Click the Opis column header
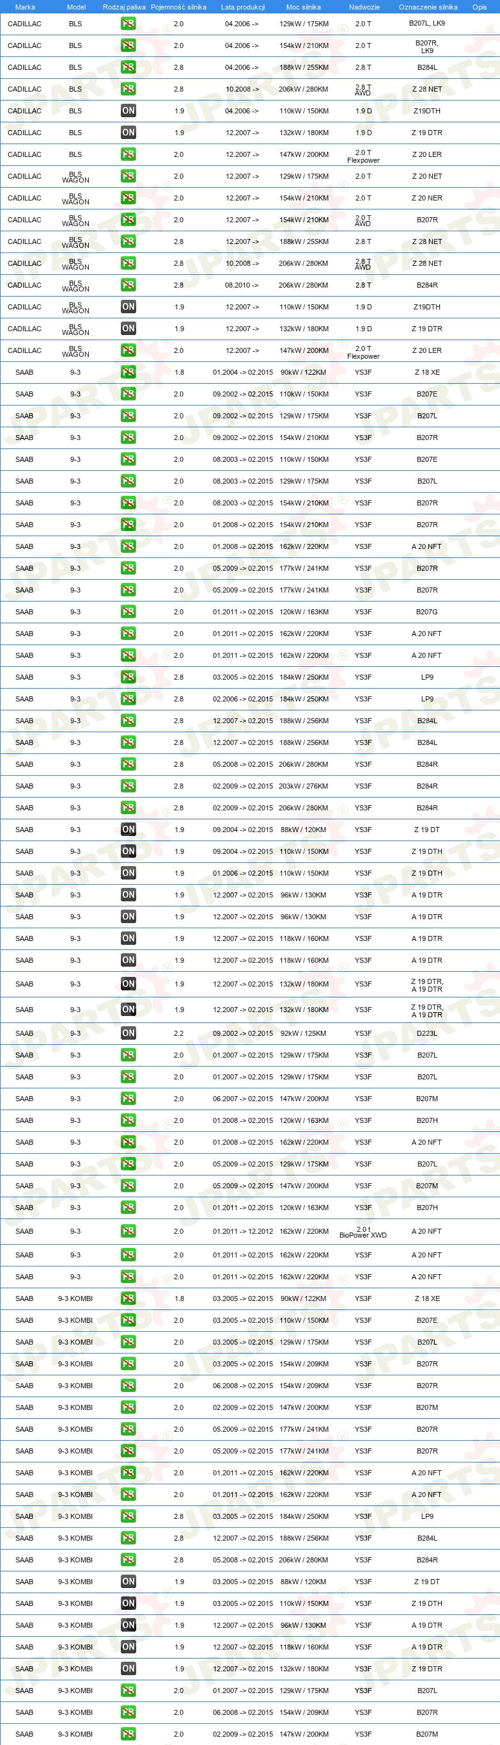500x1745 pixels. point(480,7)
